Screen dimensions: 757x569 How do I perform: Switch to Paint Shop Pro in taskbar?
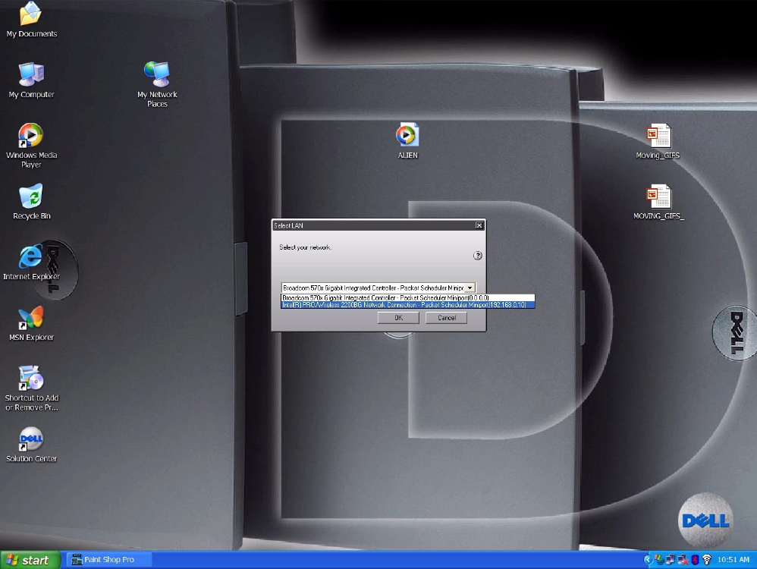[109, 559]
